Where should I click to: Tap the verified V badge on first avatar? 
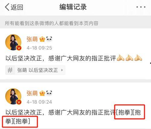click(x=19, y=48)
